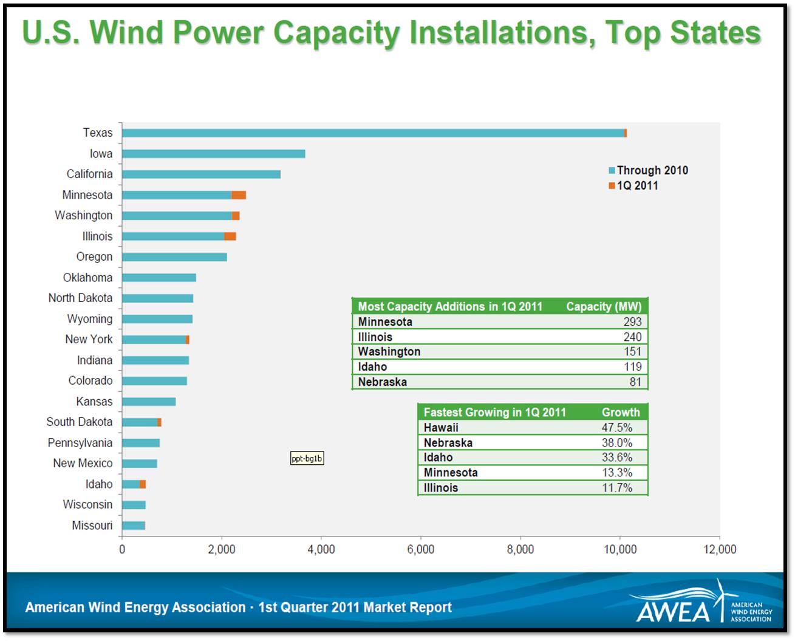Select the Iowa bar
The width and height of the screenshot is (795, 641).
[x=213, y=154]
